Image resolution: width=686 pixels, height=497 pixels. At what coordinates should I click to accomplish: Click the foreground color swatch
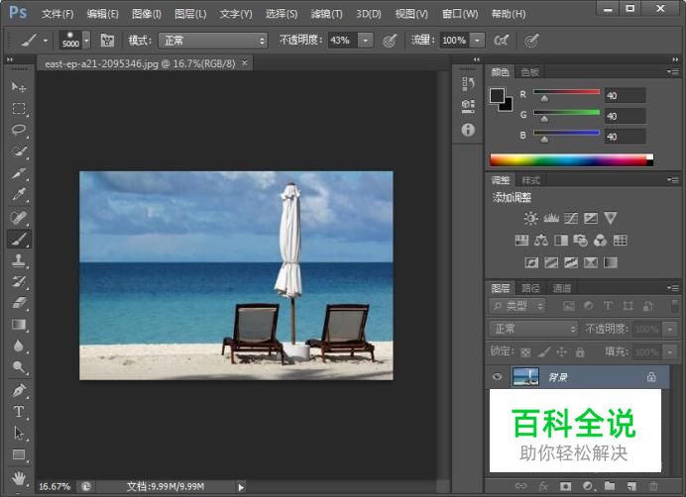click(498, 96)
